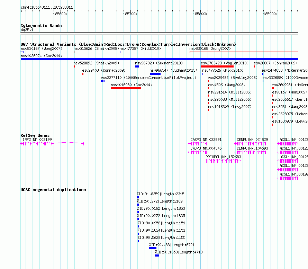
Task: Click the 185600k ruler tick label
Action: pos(60,14)
